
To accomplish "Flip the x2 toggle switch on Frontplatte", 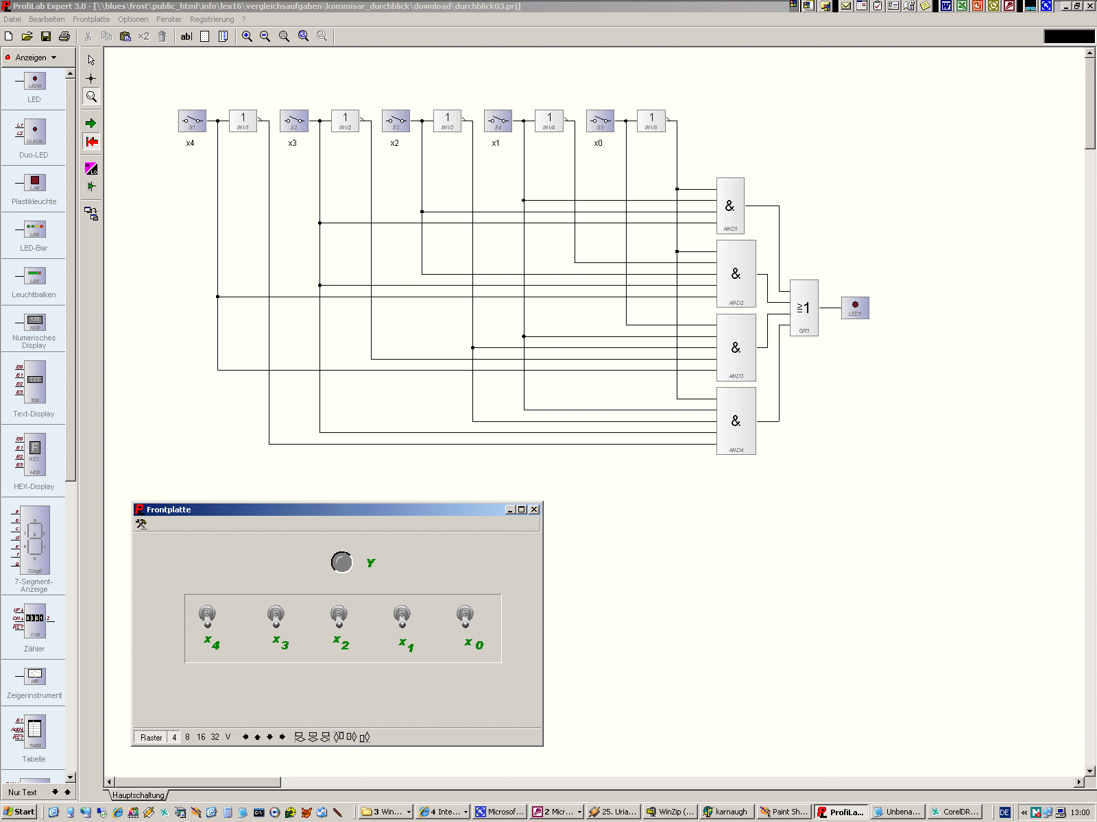I will pyautogui.click(x=339, y=616).
